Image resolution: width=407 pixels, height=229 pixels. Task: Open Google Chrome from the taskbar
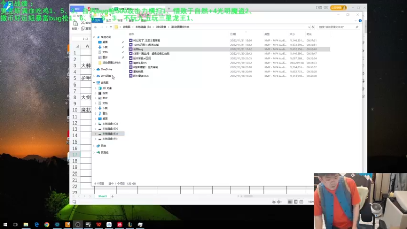pyautogui.click(x=47, y=224)
